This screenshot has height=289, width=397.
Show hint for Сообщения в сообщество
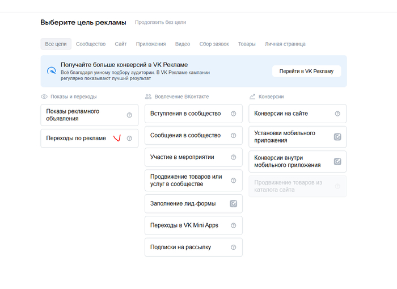pyautogui.click(x=233, y=136)
